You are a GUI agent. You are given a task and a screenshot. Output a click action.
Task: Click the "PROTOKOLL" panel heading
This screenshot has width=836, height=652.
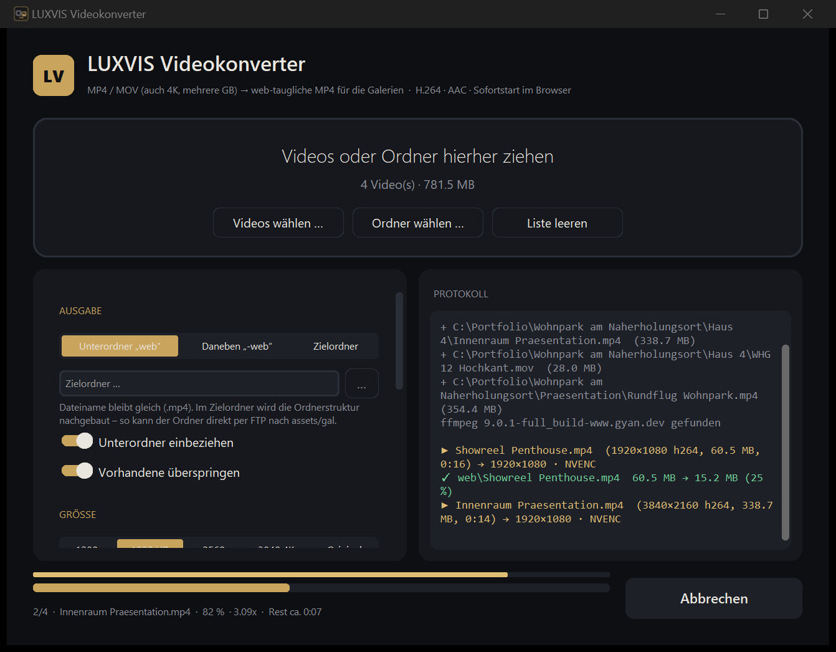point(461,294)
